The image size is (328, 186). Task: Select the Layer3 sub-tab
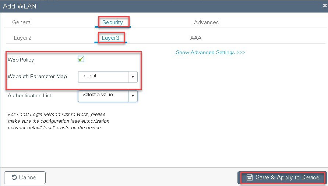110,38
